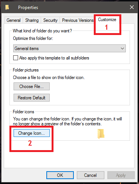Image resolution: width=139 pixels, height=184 pixels.
Task: Click the 'Optimize this folder for:' label
Action: coord(33,38)
